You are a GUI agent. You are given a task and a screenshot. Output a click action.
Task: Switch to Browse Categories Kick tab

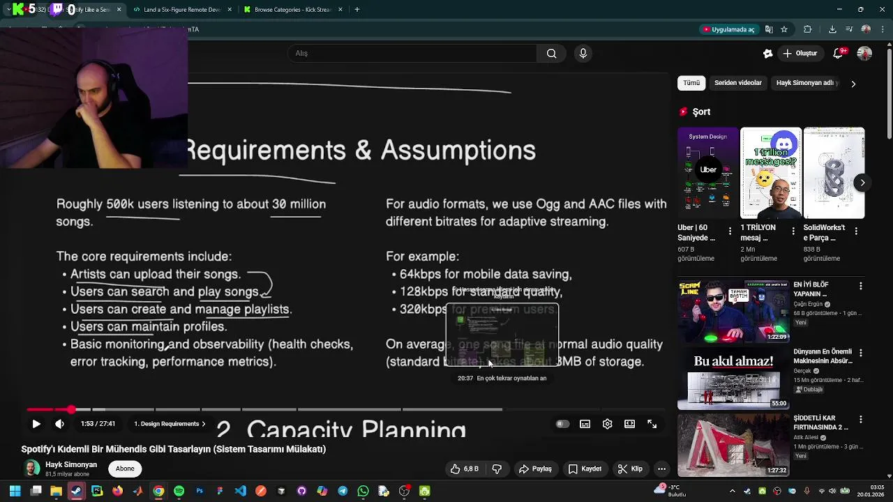pyautogui.click(x=293, y=10)
